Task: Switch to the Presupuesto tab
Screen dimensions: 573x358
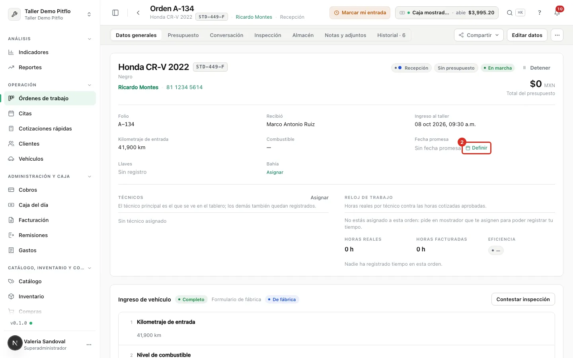Action: 183,35
